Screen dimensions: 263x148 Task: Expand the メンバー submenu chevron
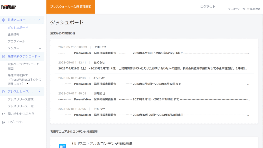click(40, 48)
